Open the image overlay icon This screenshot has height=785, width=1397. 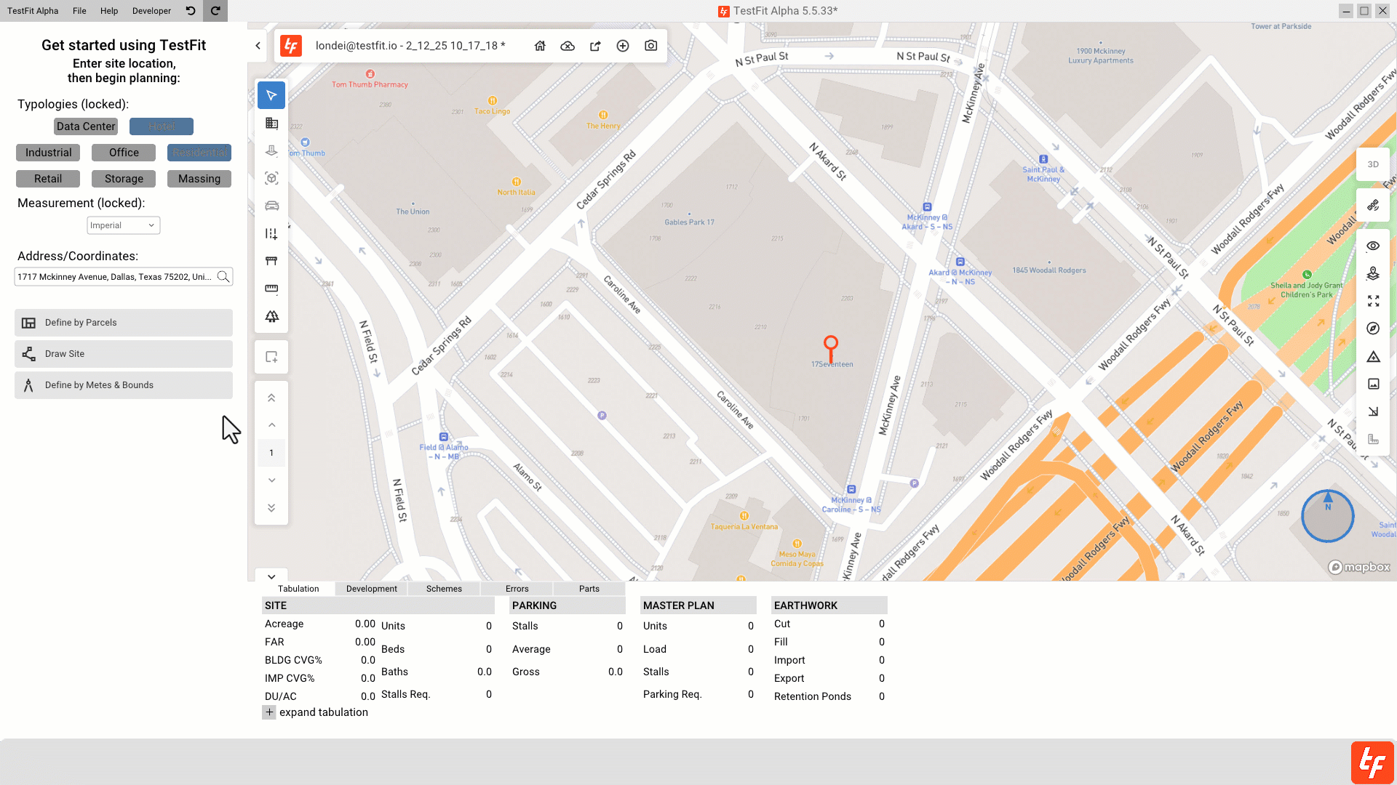pyautogui.click(x=1373, y=384)
